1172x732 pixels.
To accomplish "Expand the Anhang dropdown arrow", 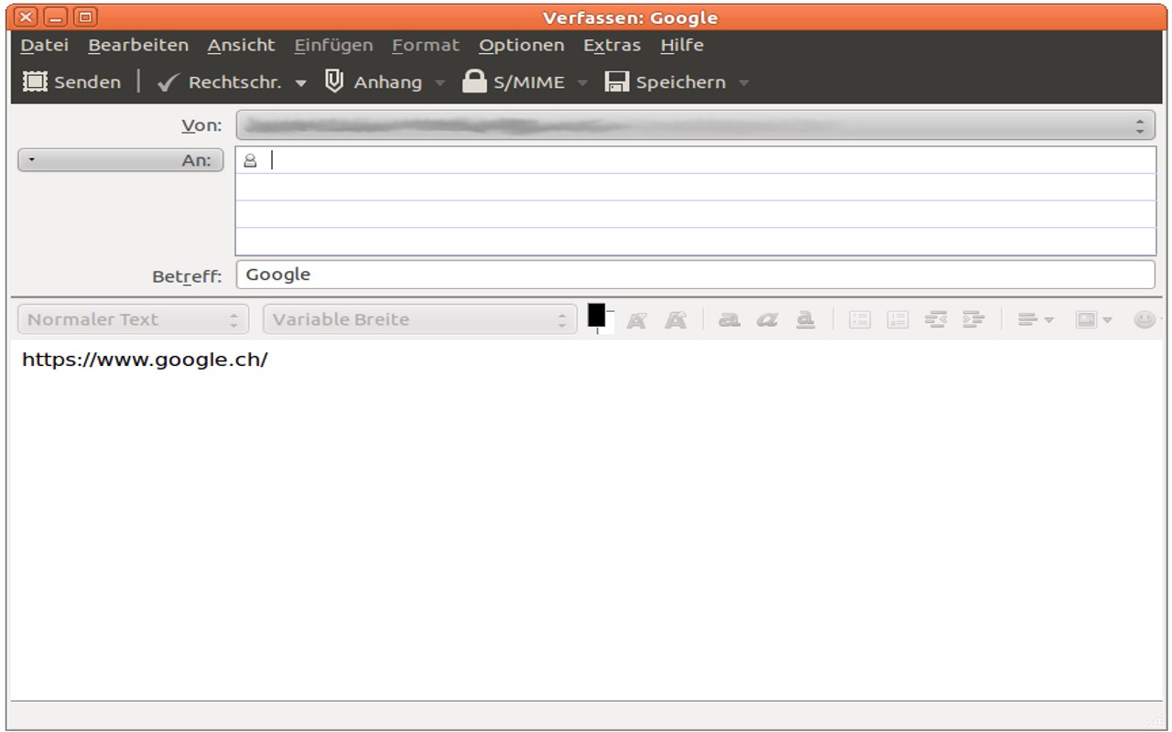I will (x=440, y=83).
